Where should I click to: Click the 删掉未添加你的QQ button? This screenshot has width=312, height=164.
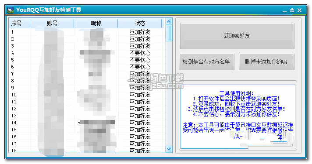[266, 61]
